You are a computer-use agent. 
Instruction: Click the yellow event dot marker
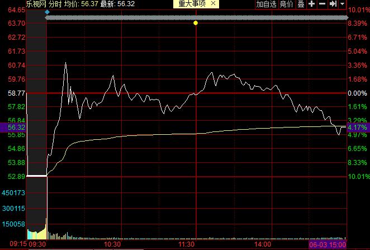[x=196, y=23]
